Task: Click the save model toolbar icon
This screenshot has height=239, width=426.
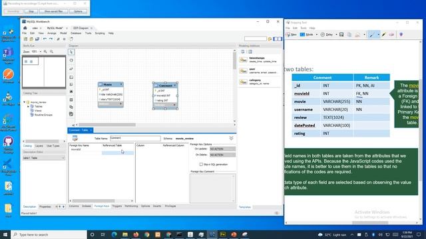Action: pyautogui.click(x=37, y=39)
